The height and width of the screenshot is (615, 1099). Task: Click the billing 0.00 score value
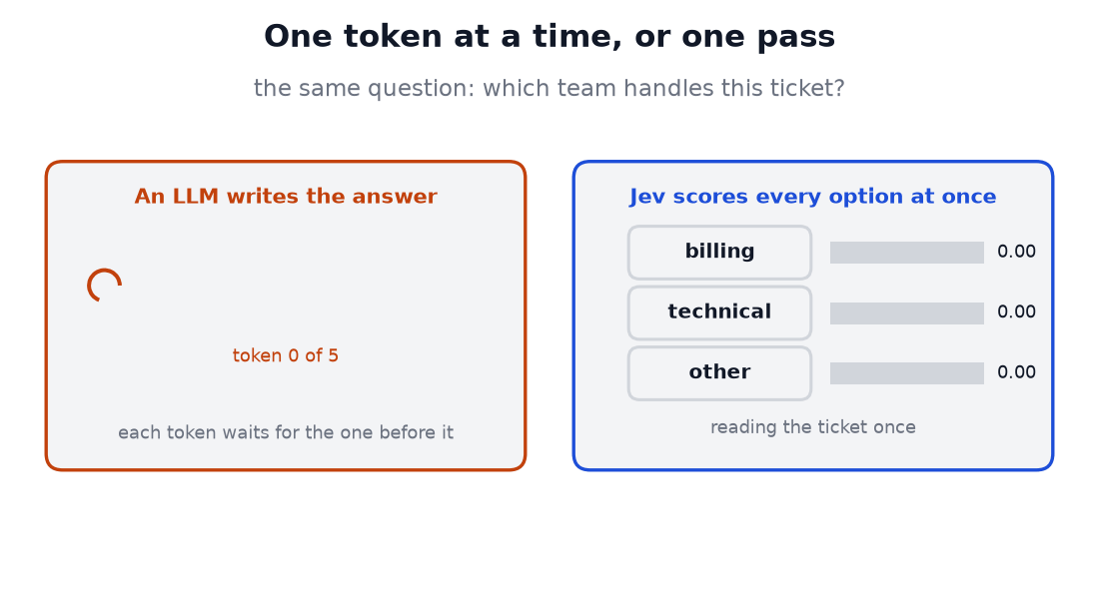click(x=1016, y=252)
